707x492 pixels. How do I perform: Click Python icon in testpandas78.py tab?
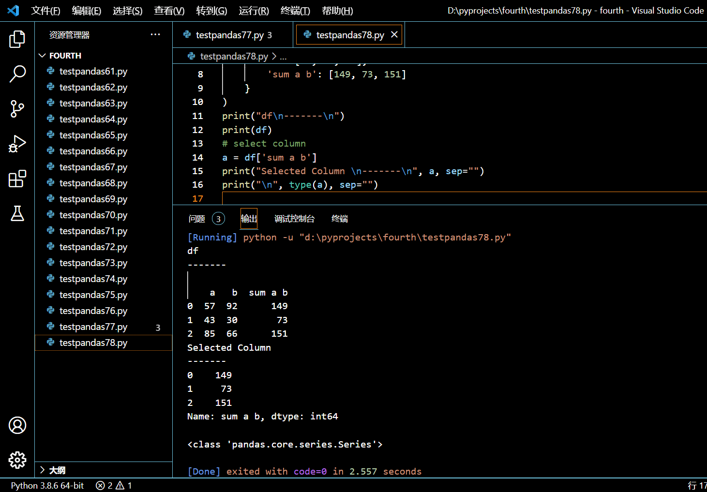point(307,34)
